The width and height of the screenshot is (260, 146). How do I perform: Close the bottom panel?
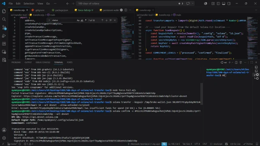(x=256, y=63)
